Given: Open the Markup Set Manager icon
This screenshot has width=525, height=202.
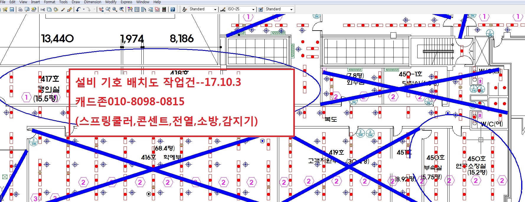Looking at the screenshot, I should coord(157,9).
